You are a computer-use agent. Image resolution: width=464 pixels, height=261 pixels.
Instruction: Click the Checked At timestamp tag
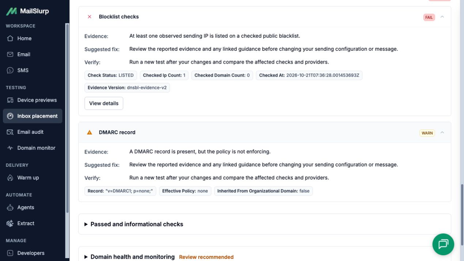(x=309, y=75)
